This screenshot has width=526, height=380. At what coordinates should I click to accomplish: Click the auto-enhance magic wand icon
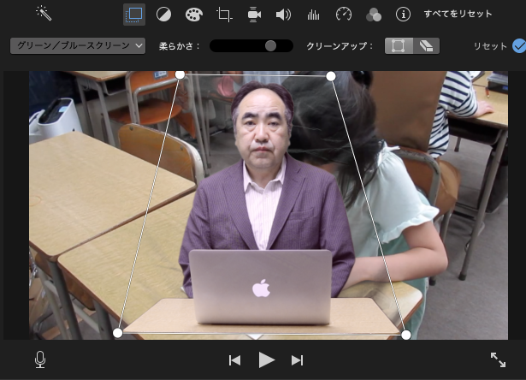(x=44, y=14)
